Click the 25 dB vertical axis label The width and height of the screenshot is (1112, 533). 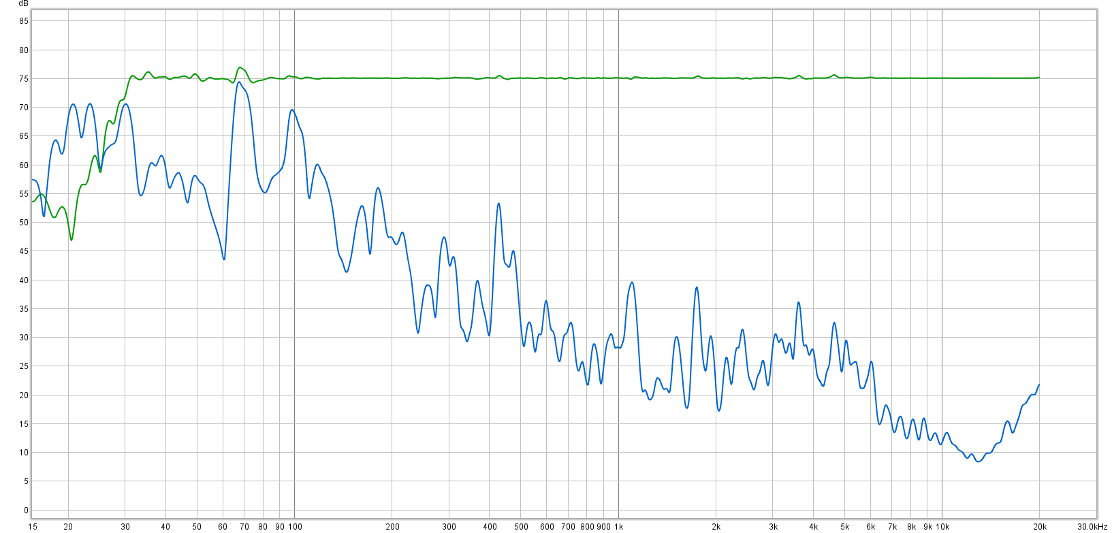tap(25, 366)
